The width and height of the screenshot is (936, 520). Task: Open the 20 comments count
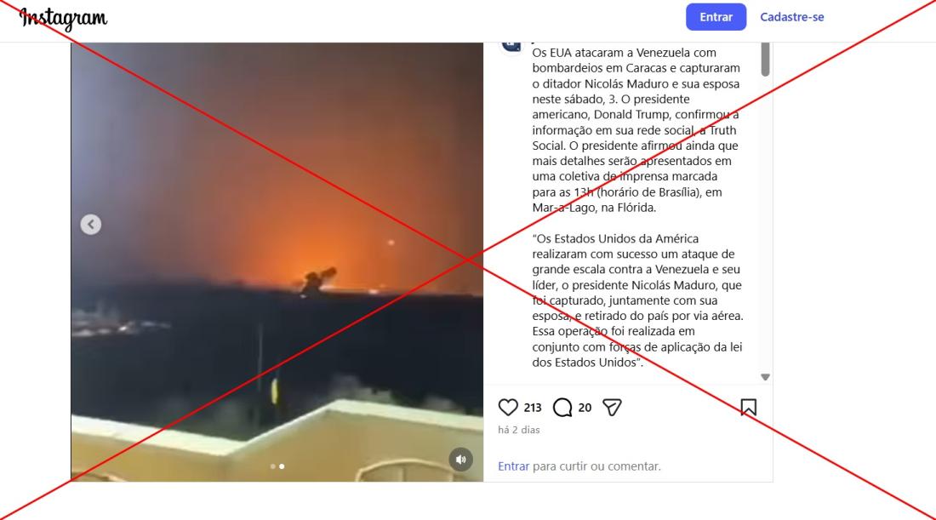pos(585,408)
